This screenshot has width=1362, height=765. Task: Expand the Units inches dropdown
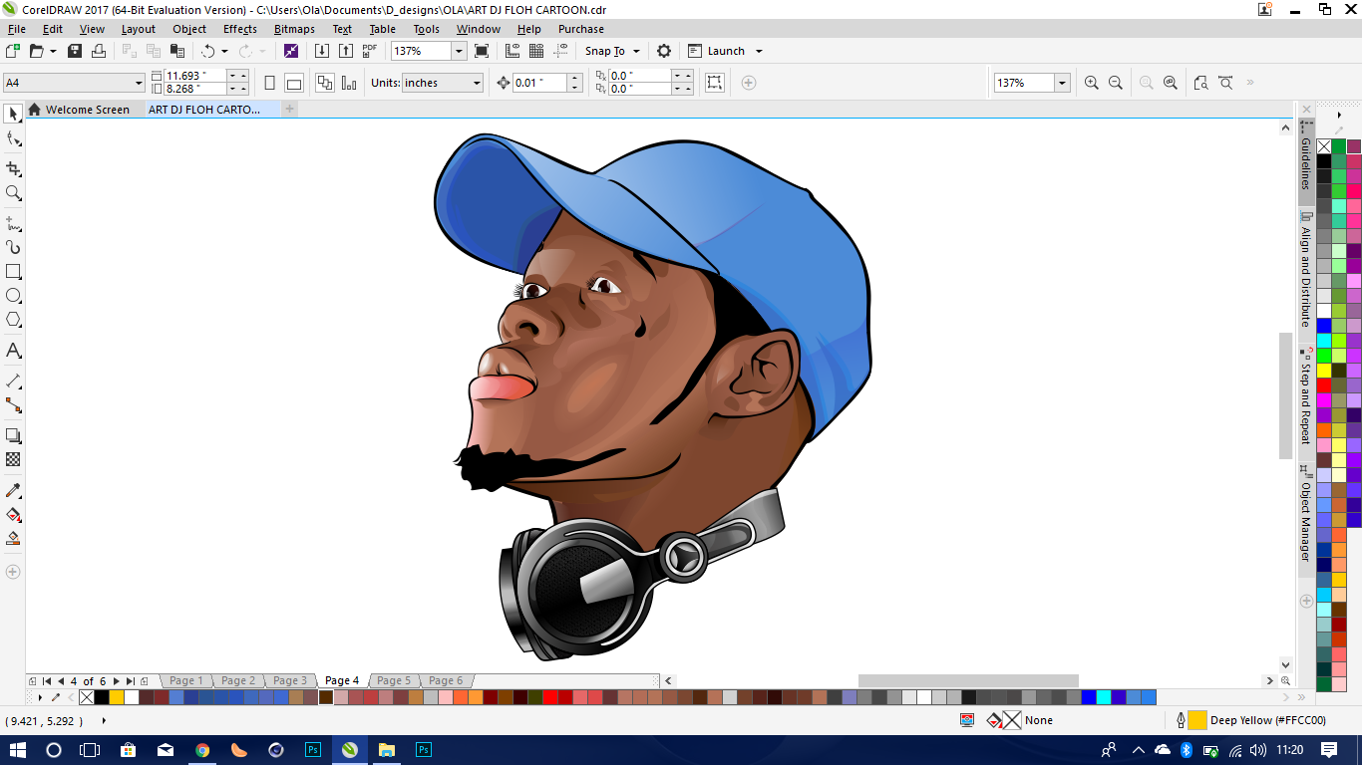point(477,83)
